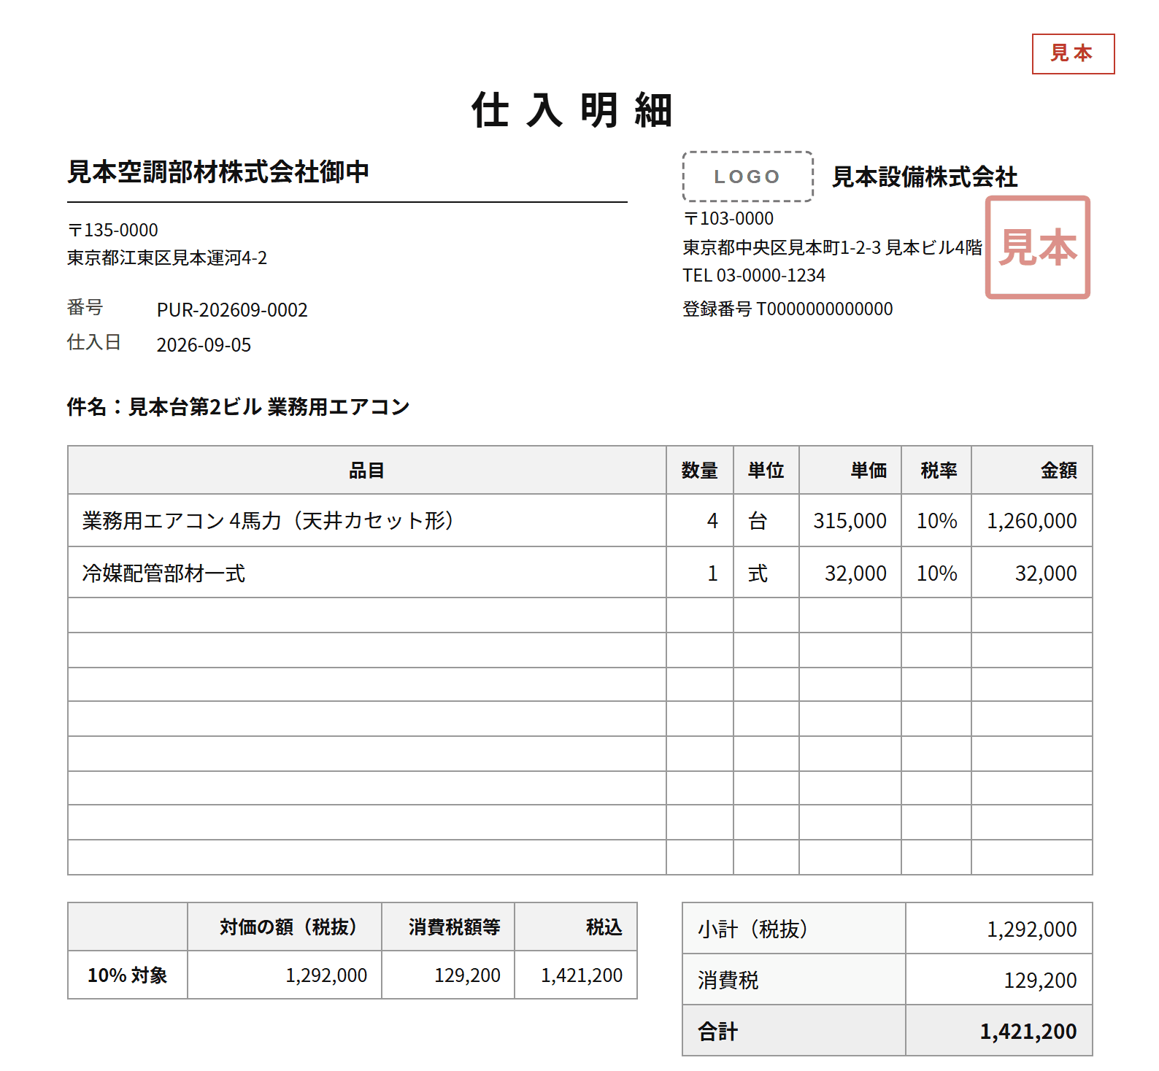
Task: Click the 129,200 value beside 消費税
Action: pyautogui.click(x=1040, y=980)
